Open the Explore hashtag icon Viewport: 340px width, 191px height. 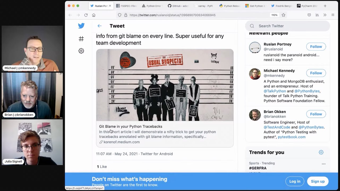(x=81, y=39)
